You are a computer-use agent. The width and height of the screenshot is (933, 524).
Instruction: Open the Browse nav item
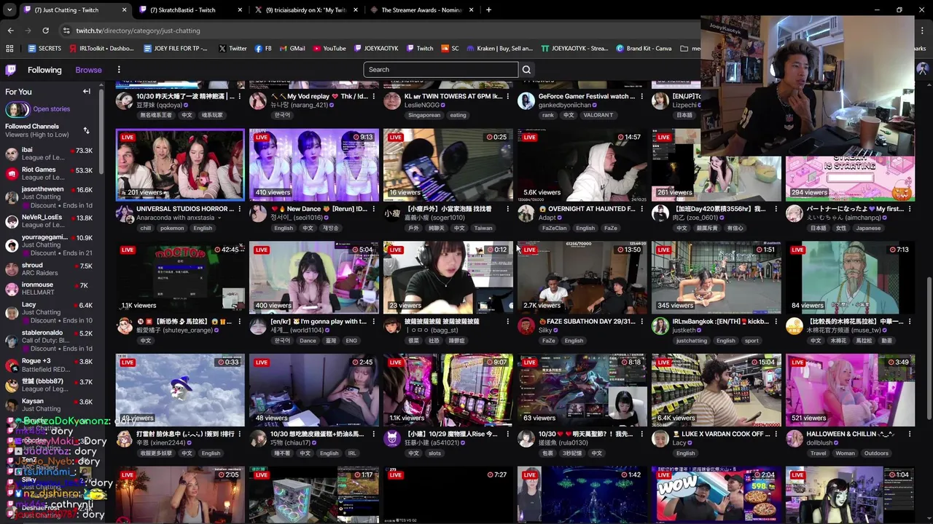88,70
